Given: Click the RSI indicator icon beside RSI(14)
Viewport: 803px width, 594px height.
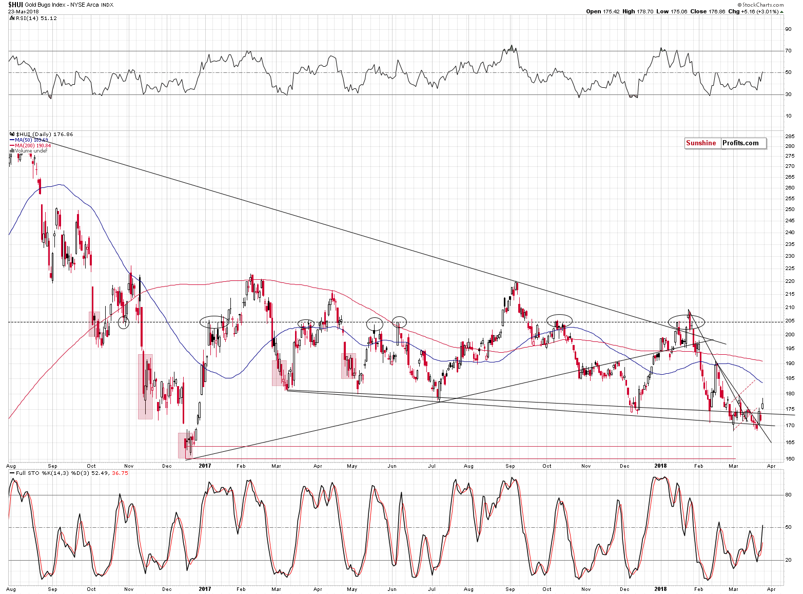Looking at the screenshot, I should point(12,18).
